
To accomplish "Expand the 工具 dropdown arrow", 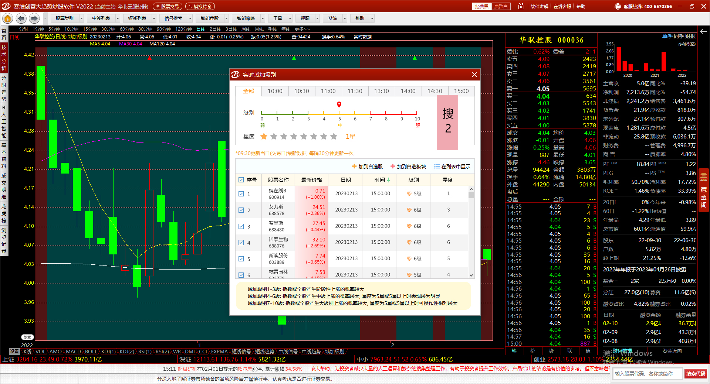I will (290, 18).
